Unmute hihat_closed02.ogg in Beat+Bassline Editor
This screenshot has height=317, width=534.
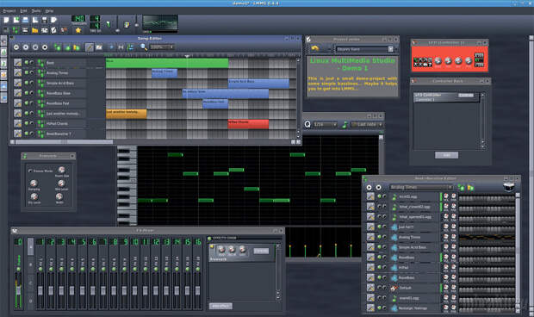pyautogui.click(x=379, y=207)
